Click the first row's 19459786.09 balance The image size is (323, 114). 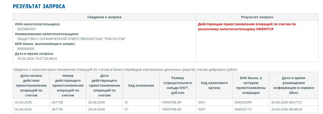(x=171, y=102)
